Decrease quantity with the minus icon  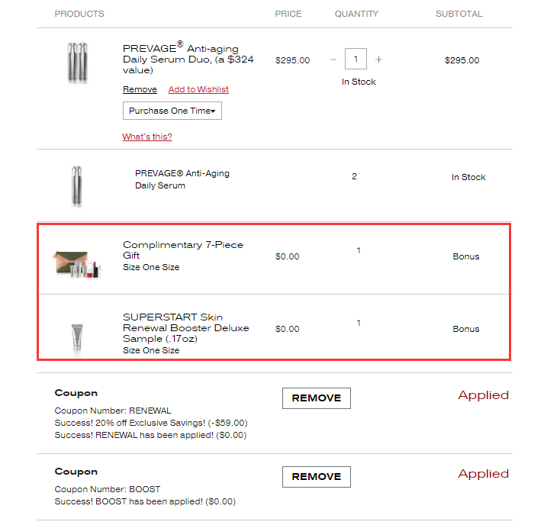coord(333,60)
